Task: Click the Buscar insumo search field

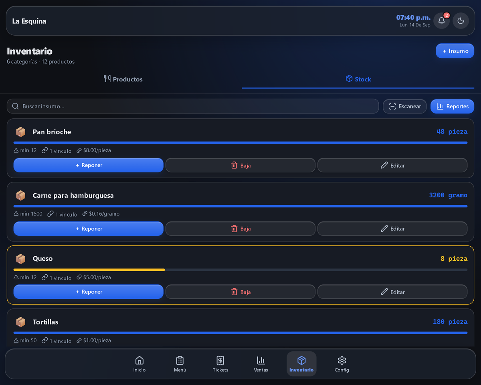Action: pyautogui.click(x=193, y=106)
